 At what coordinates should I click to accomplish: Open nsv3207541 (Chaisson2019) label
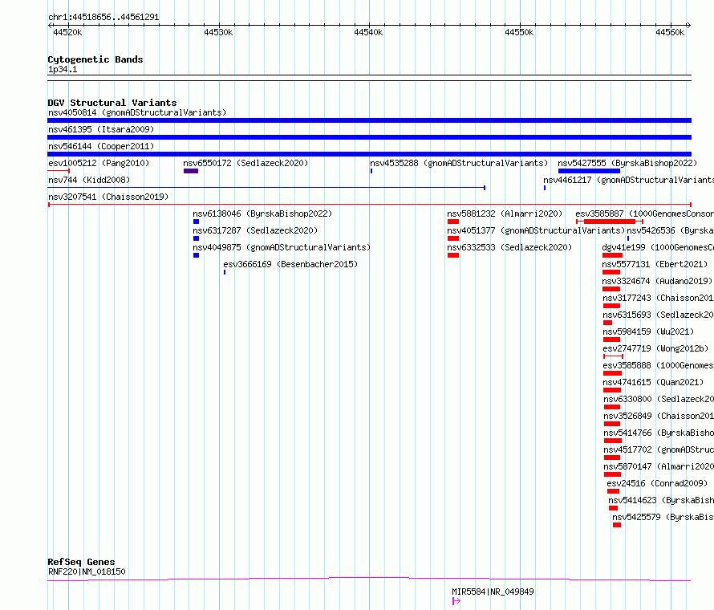(108, 197)
